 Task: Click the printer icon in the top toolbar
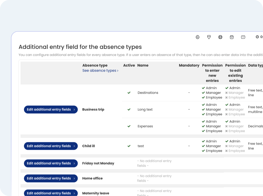[x=198, y=37]
